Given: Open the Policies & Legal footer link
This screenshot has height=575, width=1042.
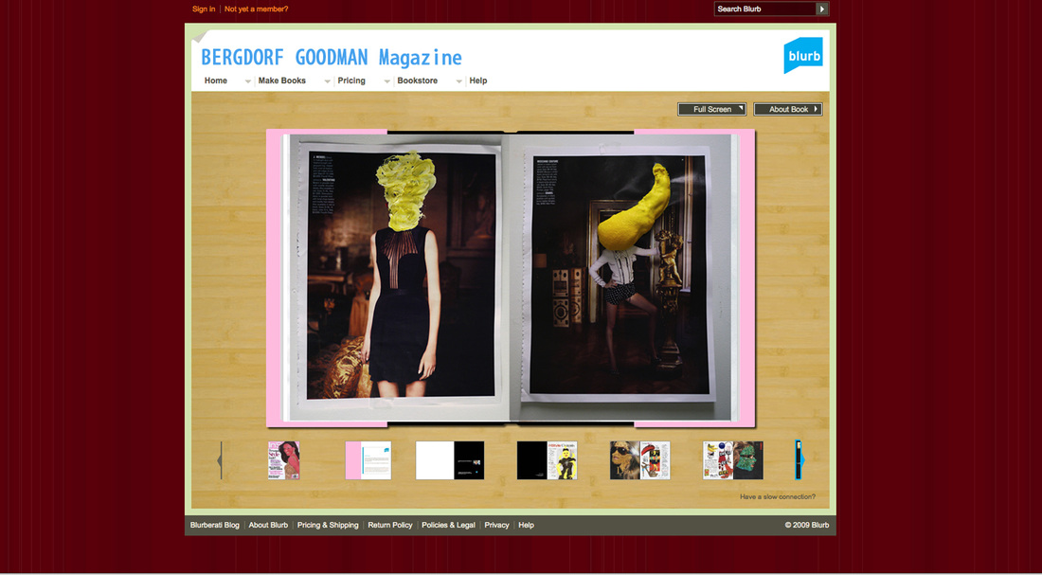Looking at the screenshot, I should (x=449, y=525).
